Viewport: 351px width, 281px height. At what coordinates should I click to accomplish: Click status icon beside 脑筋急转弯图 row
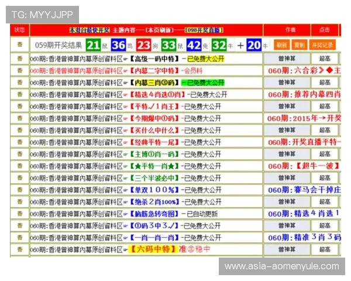click(x=20, y=214)
